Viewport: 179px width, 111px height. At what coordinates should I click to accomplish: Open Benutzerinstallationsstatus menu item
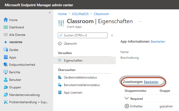[x=82, y=85]
